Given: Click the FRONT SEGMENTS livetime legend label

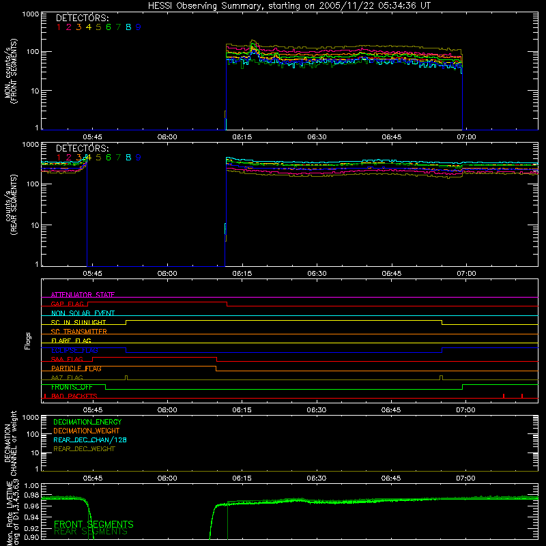Looking at the screenshot, I should (94, 524).
